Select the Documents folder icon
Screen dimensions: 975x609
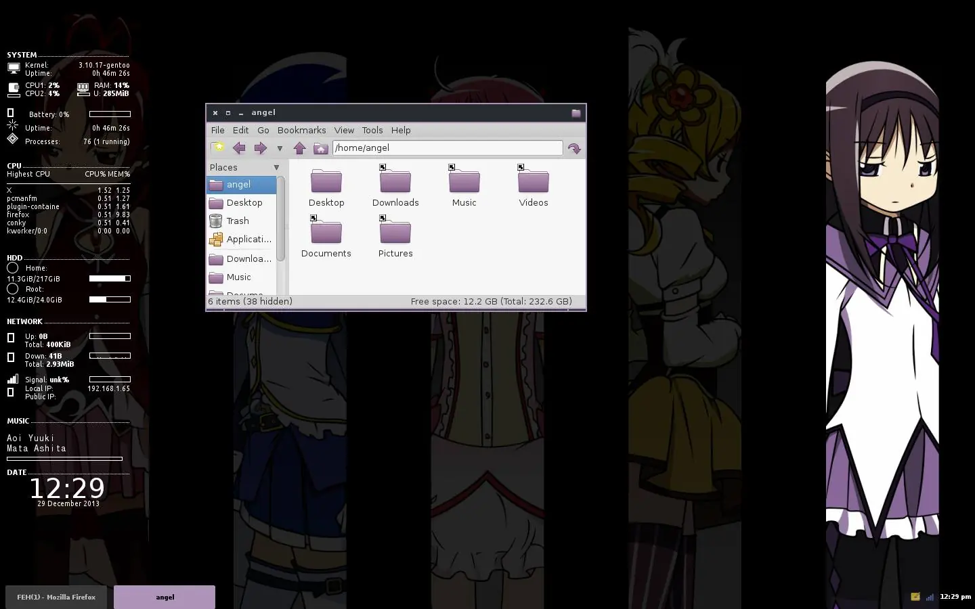pos(326,232)
